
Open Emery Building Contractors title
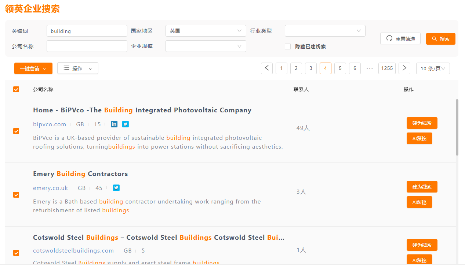pos(80,174)
